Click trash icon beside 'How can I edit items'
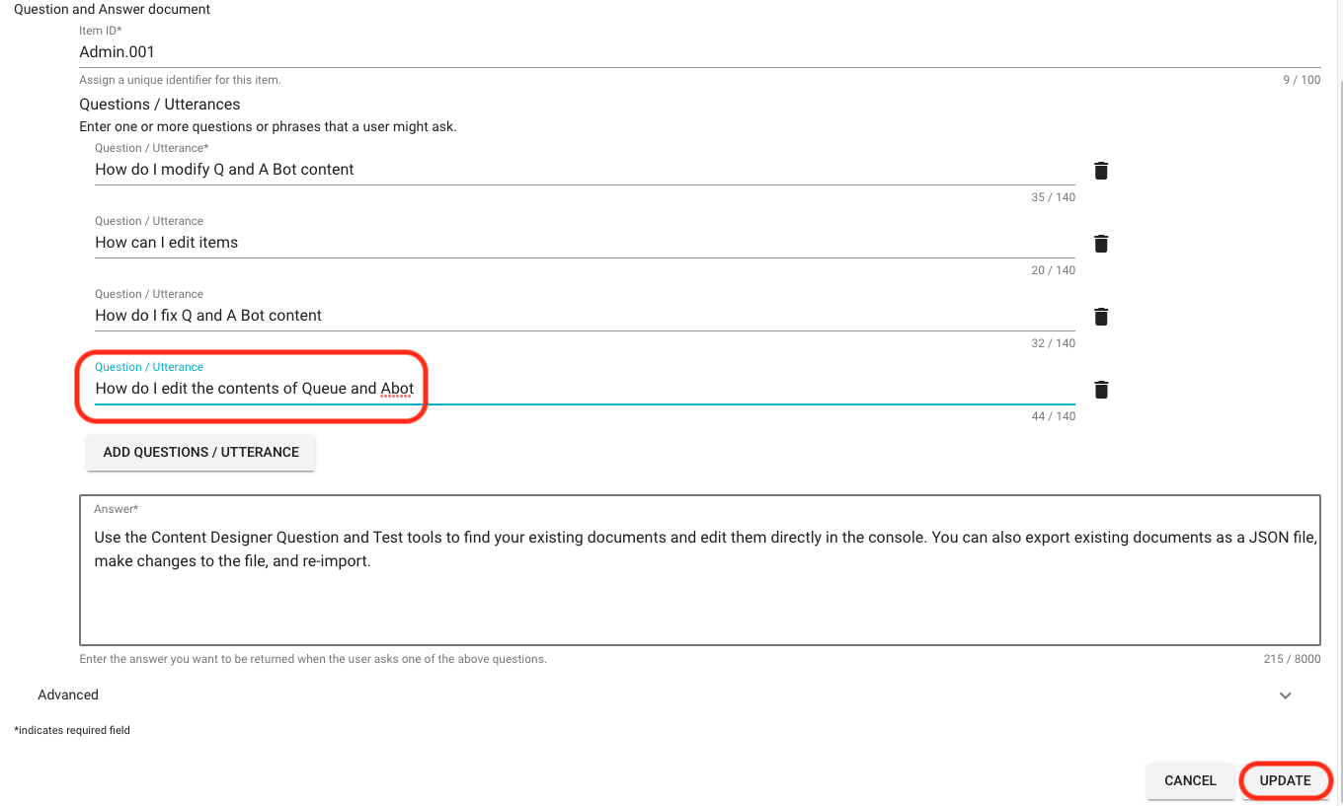The height and width of the screenshot is (806, 1343). pyautogui.click(x=1101, y=244)
